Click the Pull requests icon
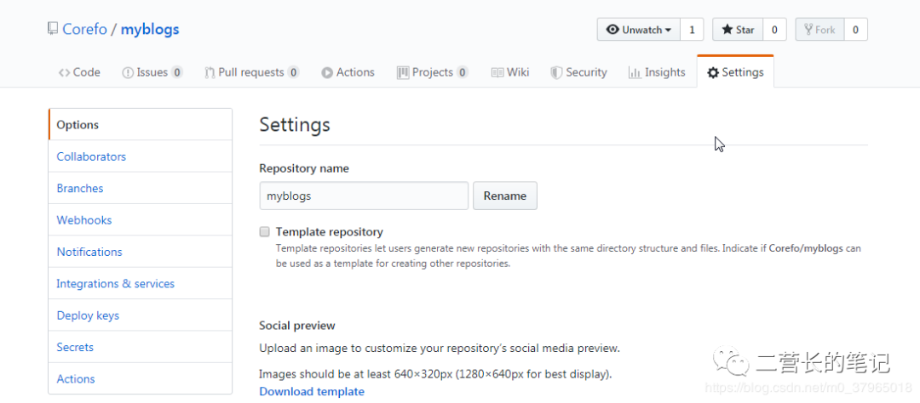Screen dimensions: 920x403 click(x=210, y=72)
